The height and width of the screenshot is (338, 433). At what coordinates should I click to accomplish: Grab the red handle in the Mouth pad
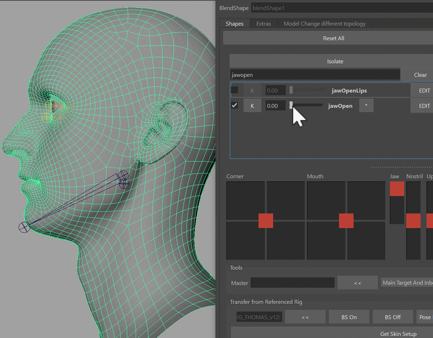(x=346, y=221)
